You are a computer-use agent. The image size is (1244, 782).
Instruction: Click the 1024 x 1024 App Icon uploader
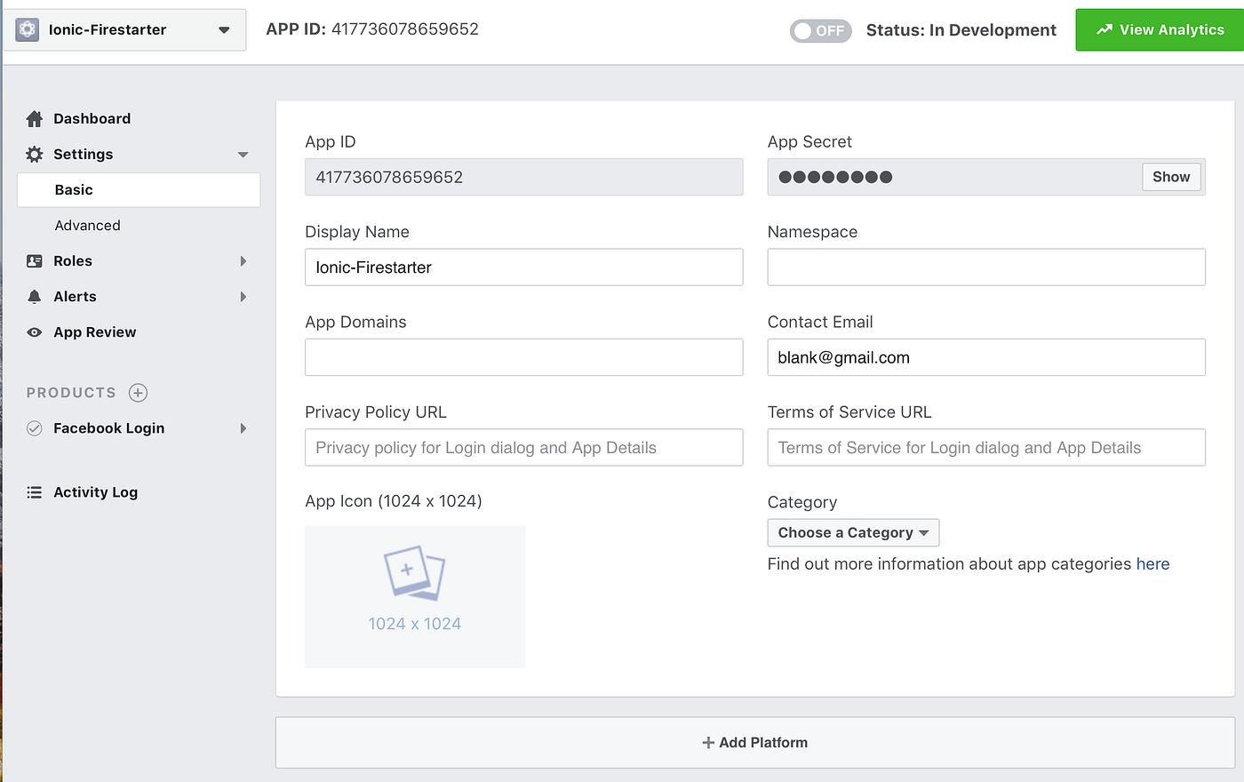(414, 595)
